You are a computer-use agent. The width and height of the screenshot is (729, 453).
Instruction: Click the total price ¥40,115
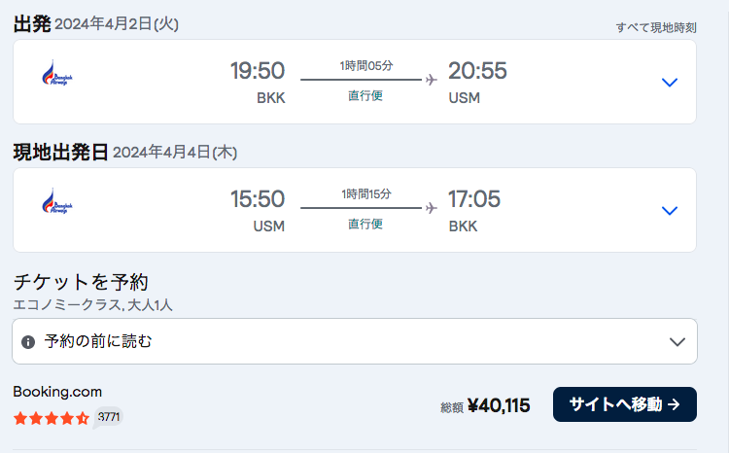pos(498,405)
